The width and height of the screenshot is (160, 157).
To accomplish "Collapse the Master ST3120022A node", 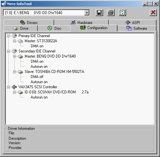I will pos(14,41).
